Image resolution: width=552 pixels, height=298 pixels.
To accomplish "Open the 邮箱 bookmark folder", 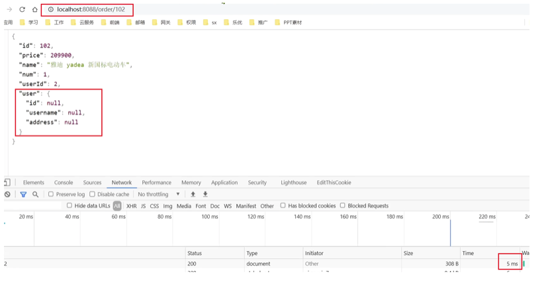I will [136, 23].
